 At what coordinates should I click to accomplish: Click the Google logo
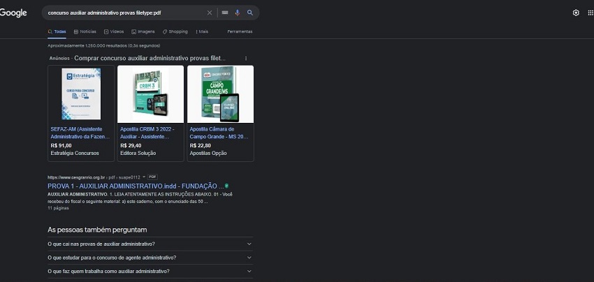pyautogui.click(x=13, y=13)
